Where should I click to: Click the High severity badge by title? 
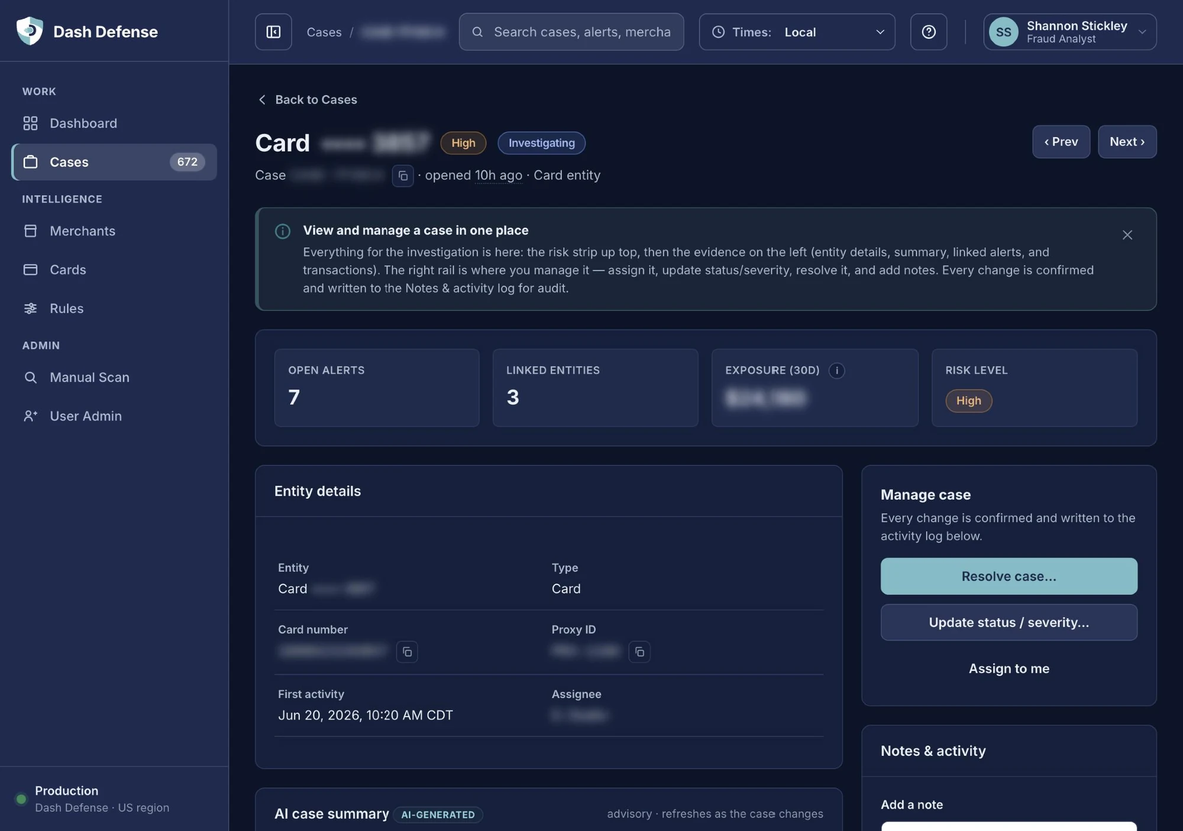[x=463, y=143]
